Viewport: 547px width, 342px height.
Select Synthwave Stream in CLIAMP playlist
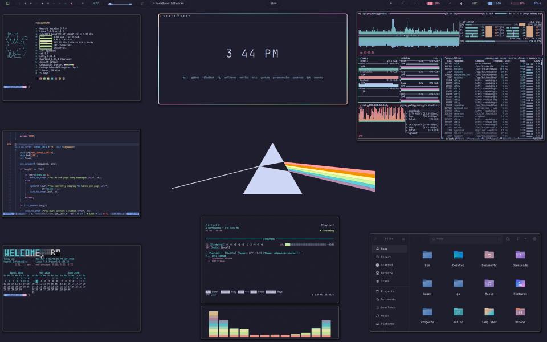220,259
